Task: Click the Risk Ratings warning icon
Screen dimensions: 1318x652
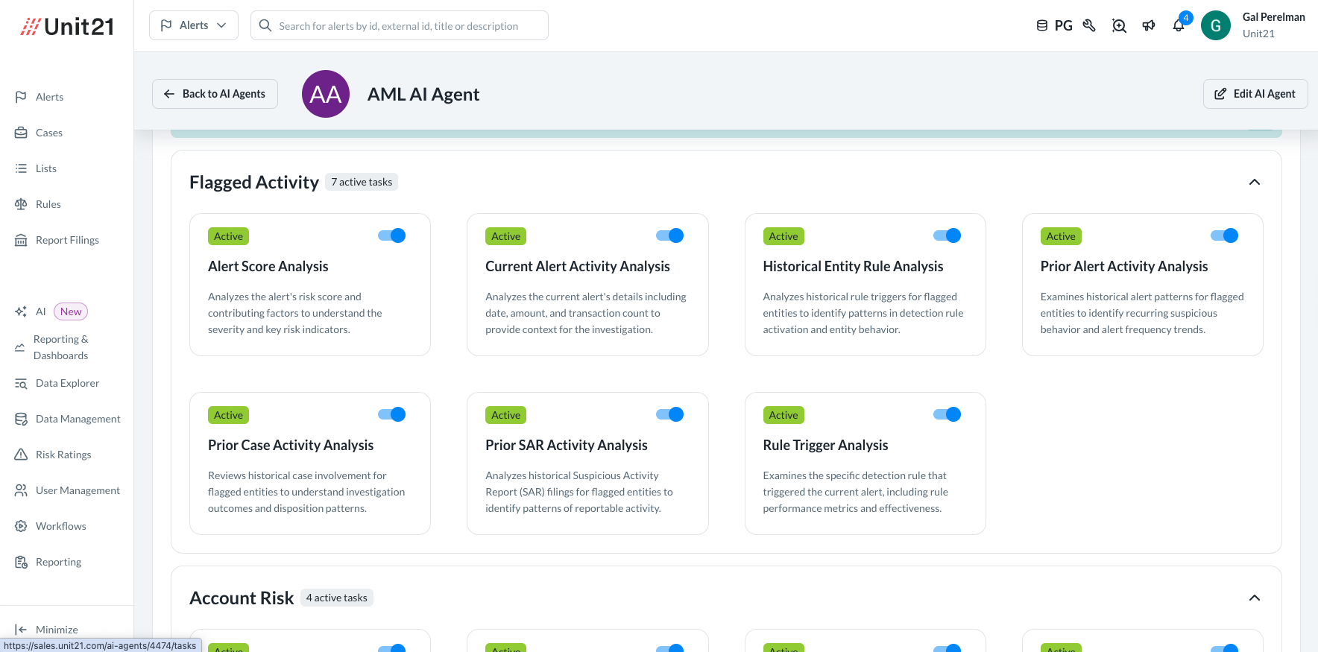Action: pyautogui.click(x=21, y=455)
